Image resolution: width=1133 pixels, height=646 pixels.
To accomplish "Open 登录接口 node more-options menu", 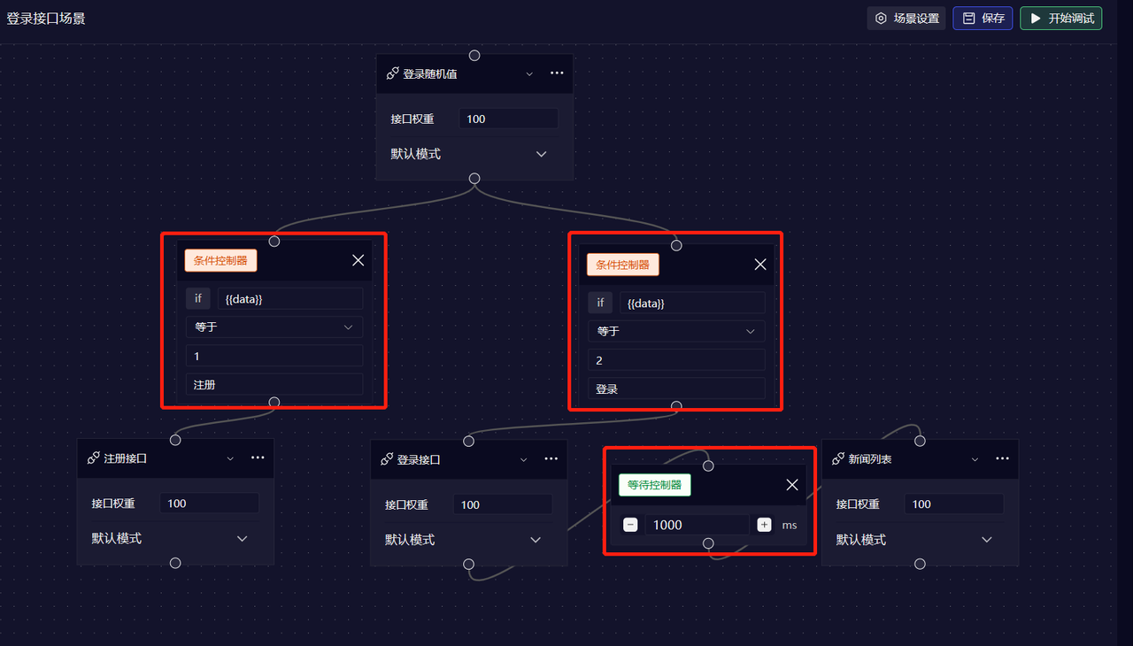I will [551, 458].
